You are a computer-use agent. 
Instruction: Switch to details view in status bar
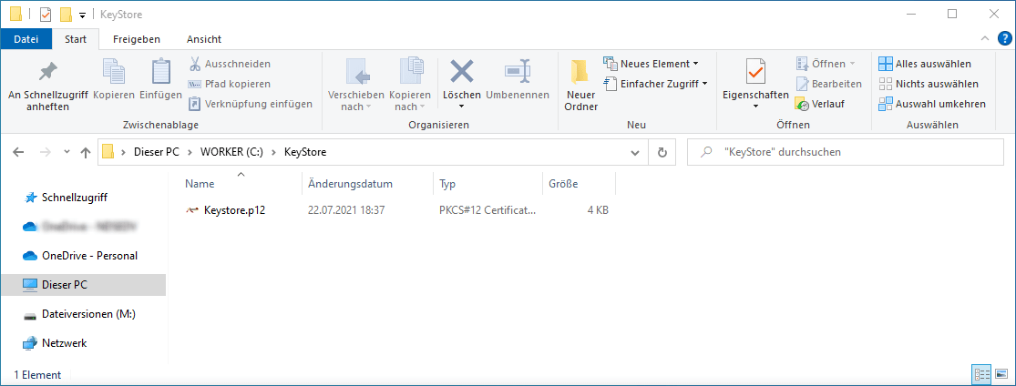(x=982, y=374)
